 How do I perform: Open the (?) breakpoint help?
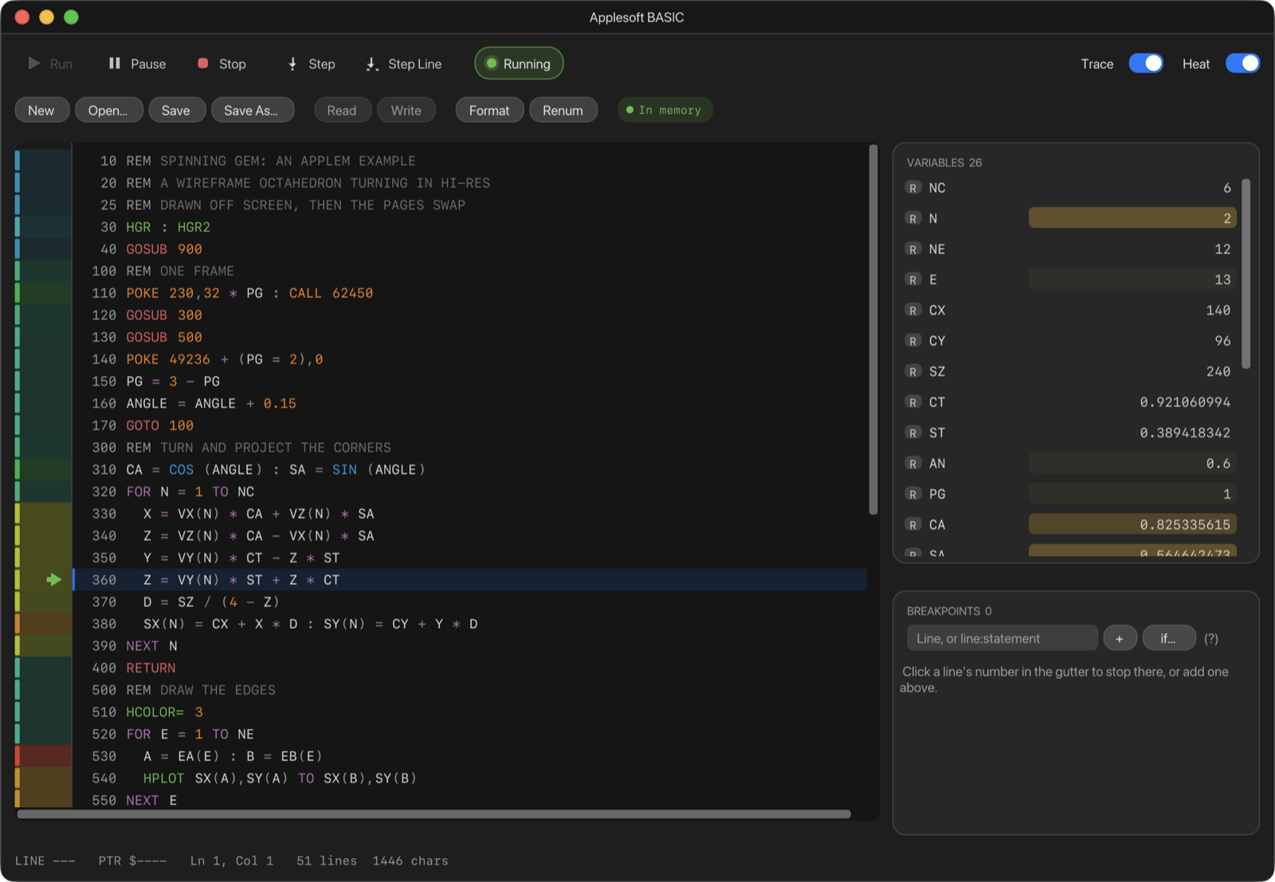tap(1211, 638)
